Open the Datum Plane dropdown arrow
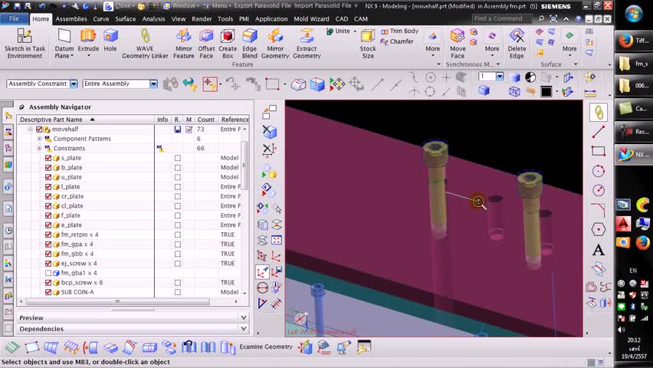The width and height of the screenshot is (653, 368). pyautogui.click(x=71, y=56)
